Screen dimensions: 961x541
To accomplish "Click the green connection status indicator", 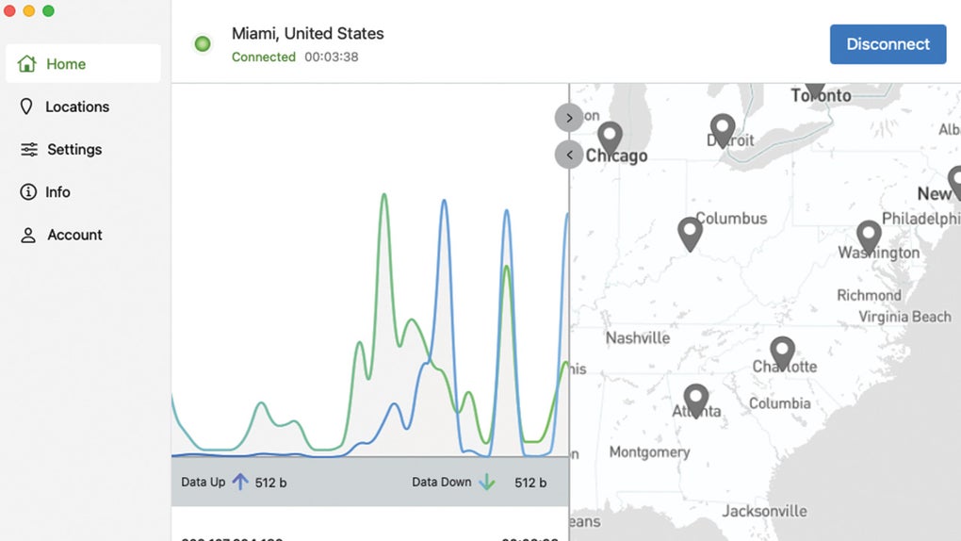I will [202, 43].
